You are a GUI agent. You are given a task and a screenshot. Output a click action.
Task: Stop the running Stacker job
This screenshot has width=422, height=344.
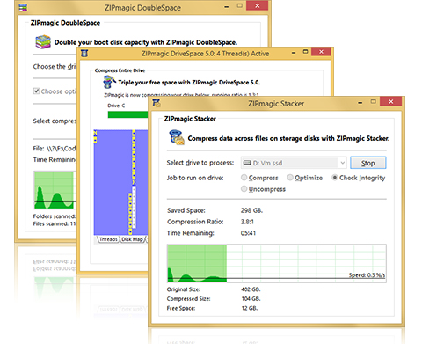(368, 163)
